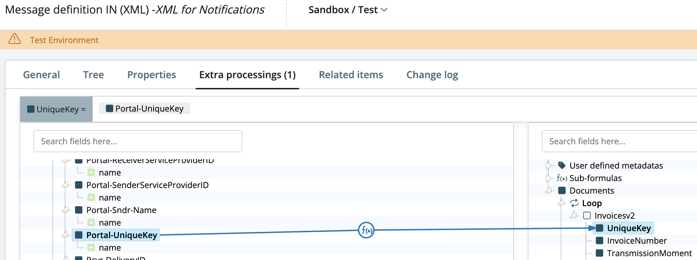
Task: Toggle the Invoicesv2 checkbox
Action: click(x=587, y=216)
